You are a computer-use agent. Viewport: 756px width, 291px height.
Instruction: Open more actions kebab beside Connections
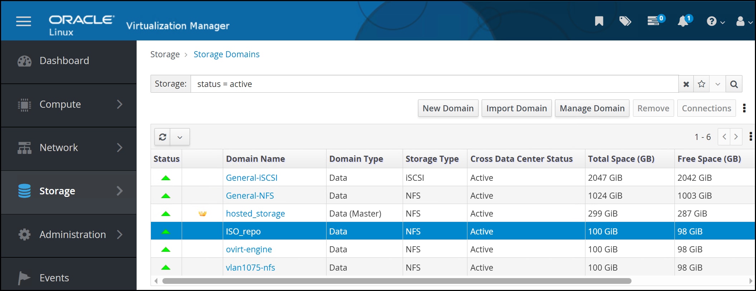744,108
